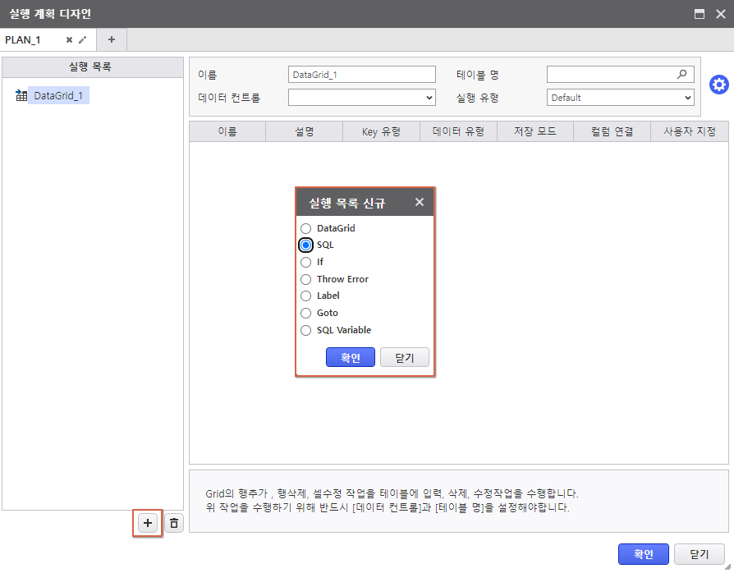Click the pencil icon on PLAN_1 tab
Image resolution: width=734 pixels, height=573 pixels.
pos(82,39)
